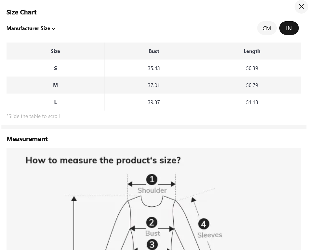Click the number 1 Shoulder marker
The image size is (311, 250).
(152, 180)
